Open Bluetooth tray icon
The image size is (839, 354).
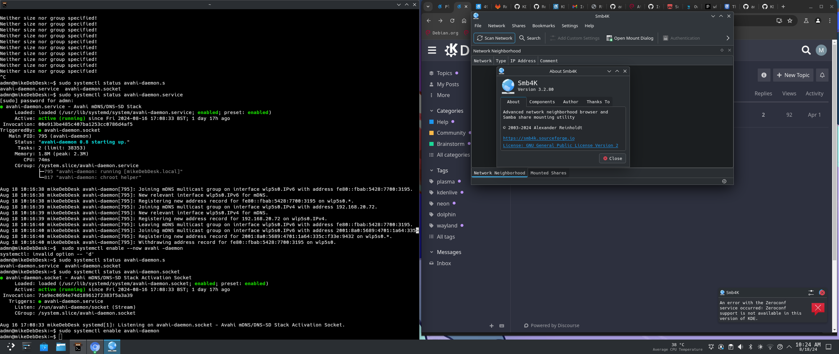pos(750,347)
